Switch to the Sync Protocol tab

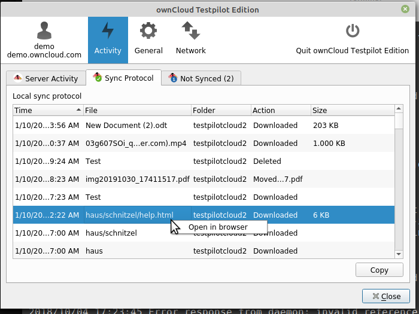coord(123,78)
